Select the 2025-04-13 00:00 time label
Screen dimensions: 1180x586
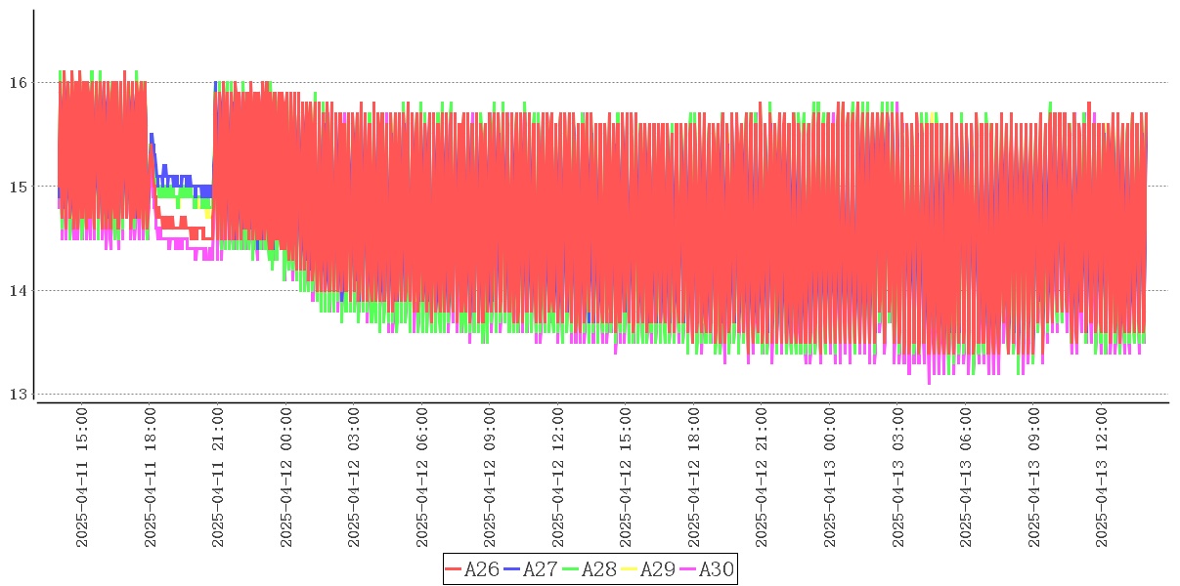(x=831, y=478)
